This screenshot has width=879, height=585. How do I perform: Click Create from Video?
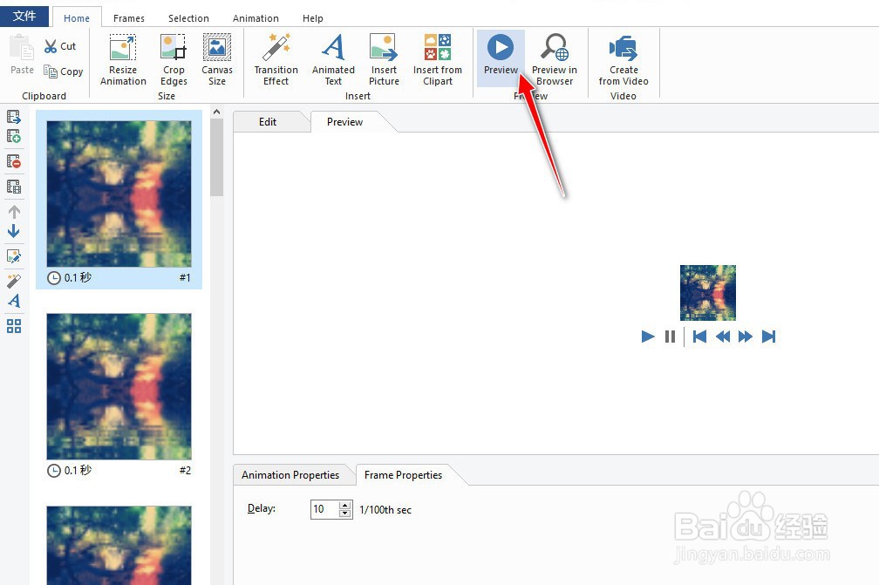click(x=623, y=59)
